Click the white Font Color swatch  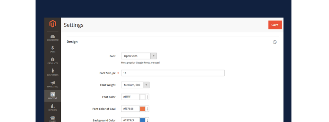(x=142, y=97)
